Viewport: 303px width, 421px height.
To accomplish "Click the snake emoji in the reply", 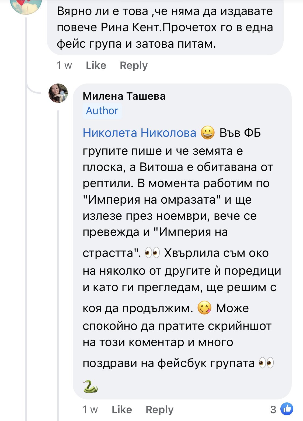I will coord(90,386).
